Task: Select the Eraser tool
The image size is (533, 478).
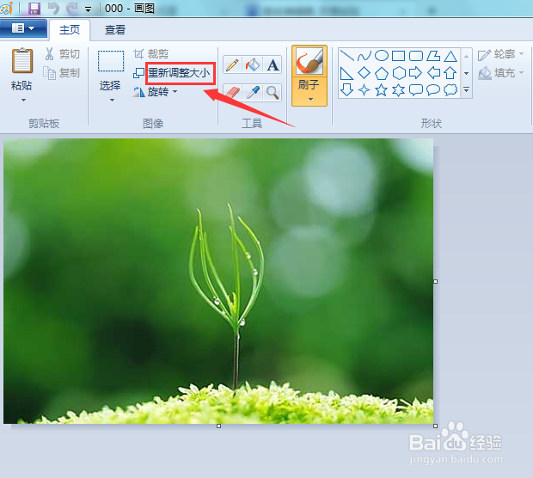Action: pos(232,93)
